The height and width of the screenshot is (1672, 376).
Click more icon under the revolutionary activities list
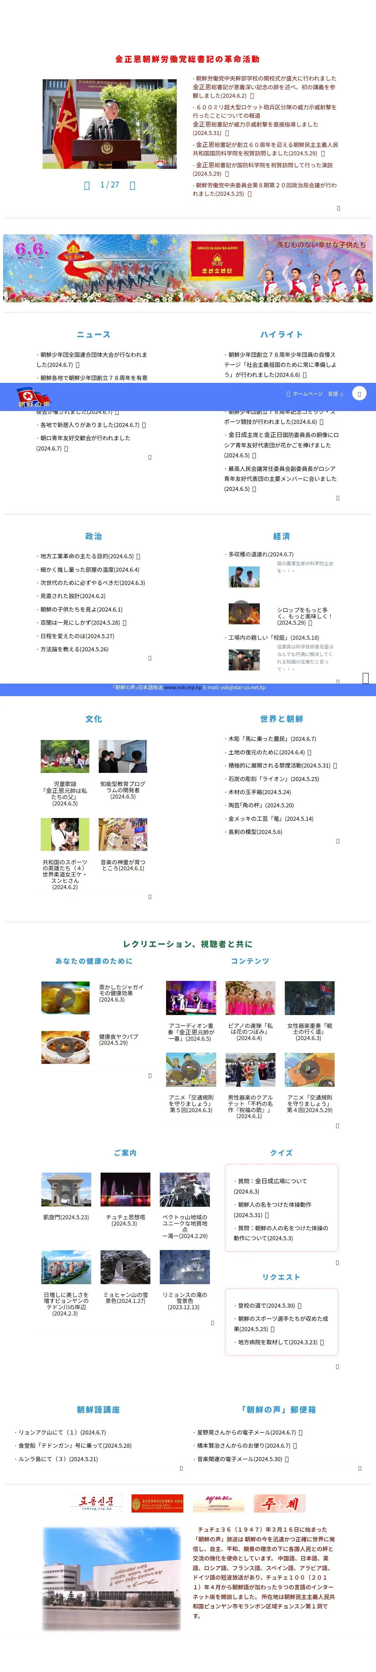pos(338,208)
